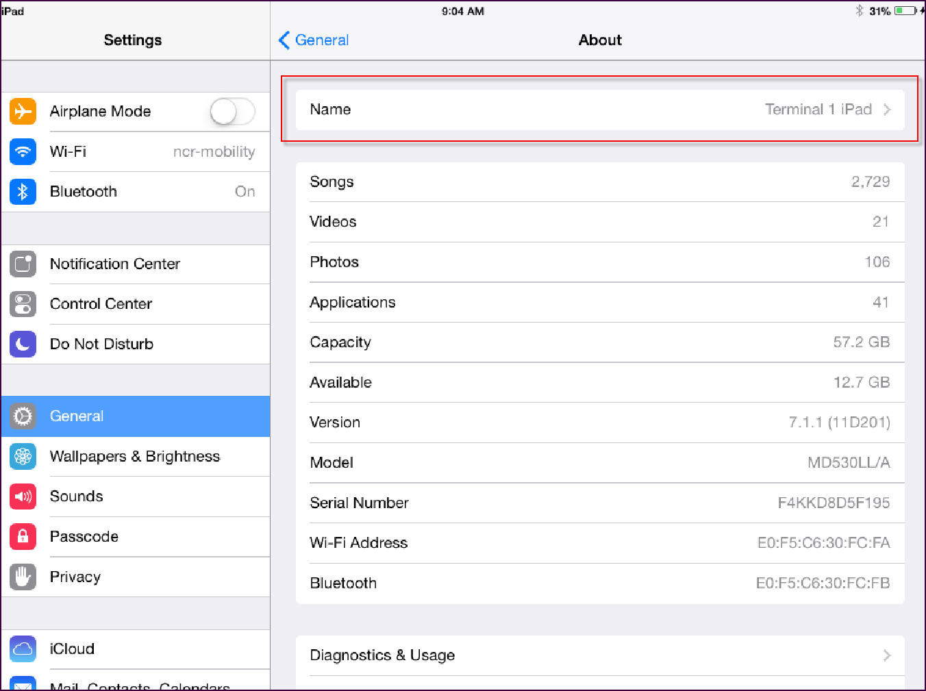Screen dimensions: 926x691
Task: Tap the Available value 12.7 GB
Action: point(862,383)
